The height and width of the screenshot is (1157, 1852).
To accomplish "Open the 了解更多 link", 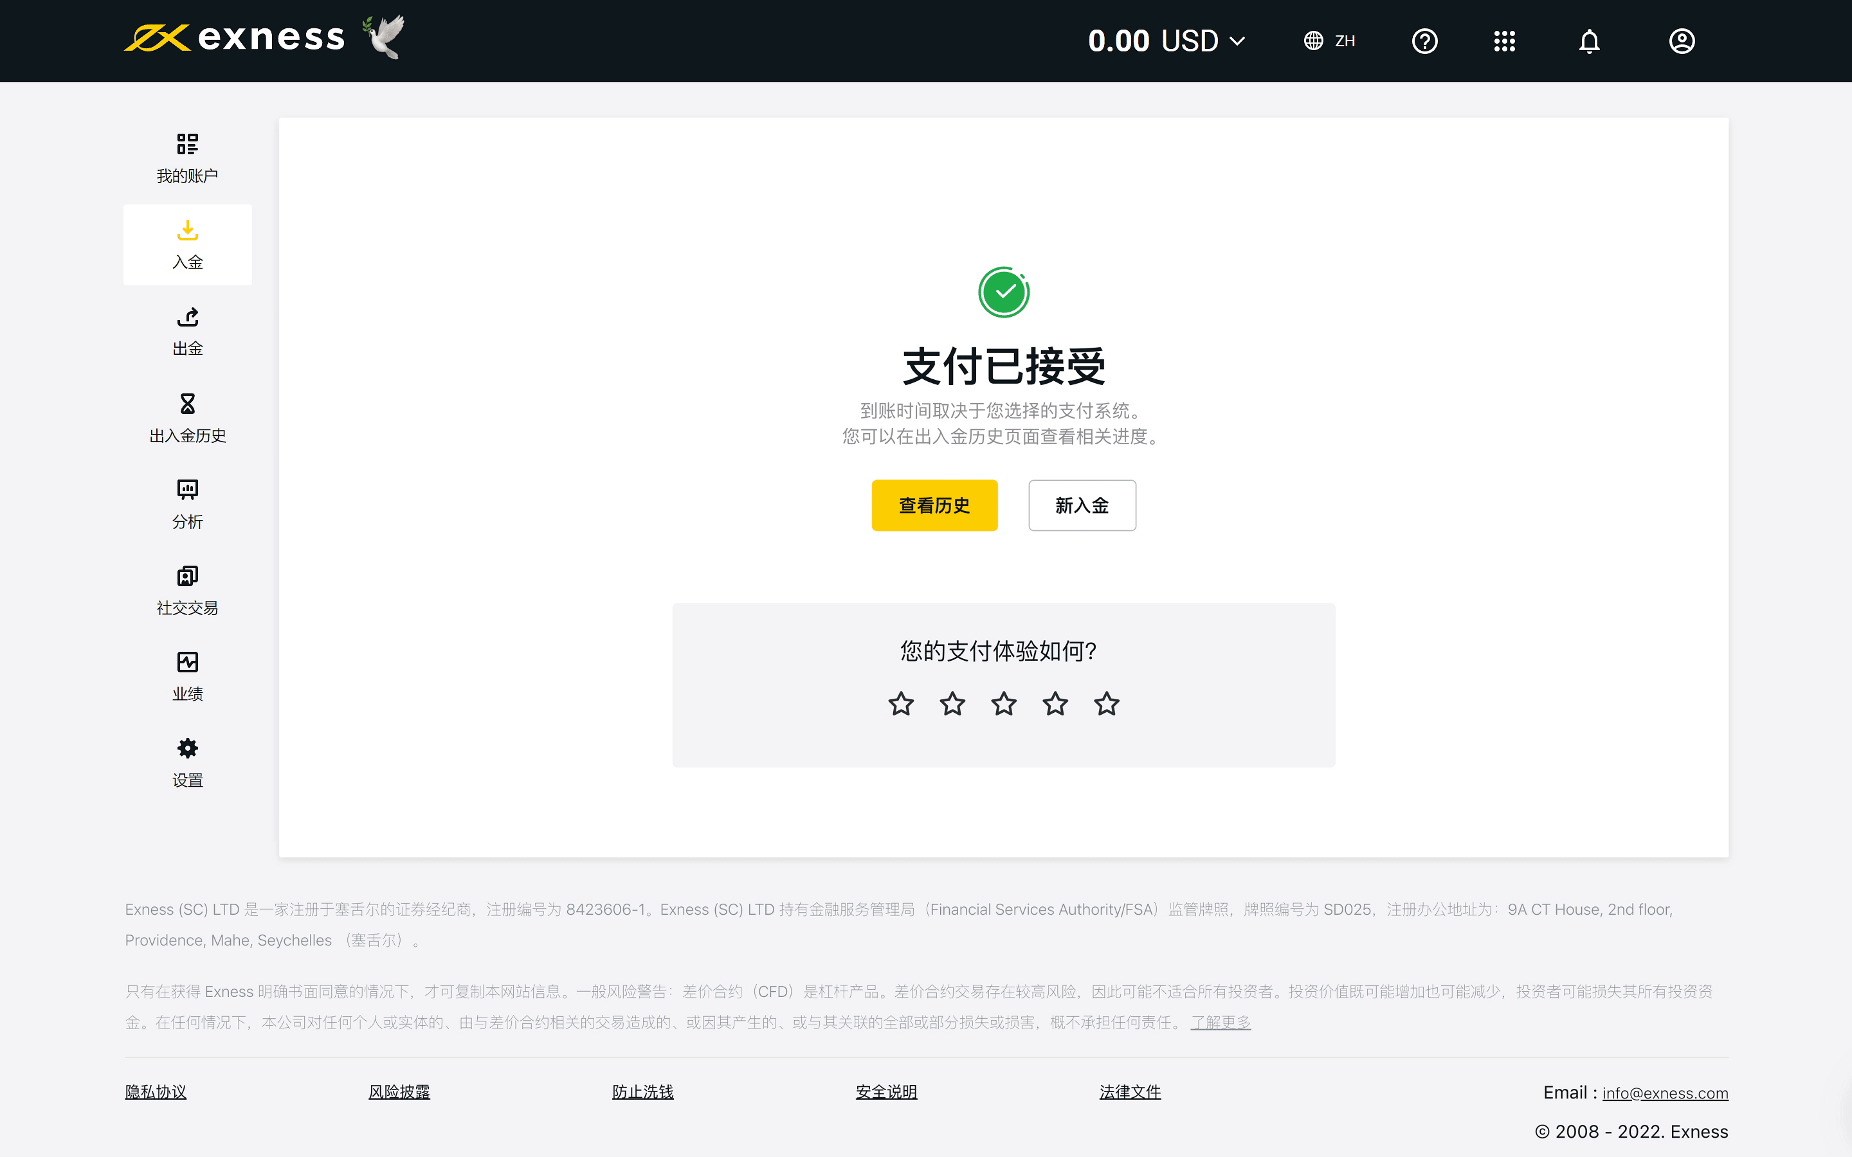I will [x=1220, y=1022].
